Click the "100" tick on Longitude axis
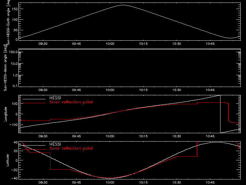Image resolution: width=246 pixels, height=185 pixels. pos(15,104)
